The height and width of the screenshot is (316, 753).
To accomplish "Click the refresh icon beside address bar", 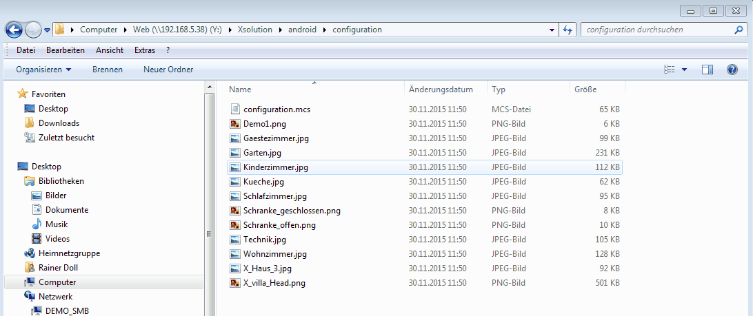I will [568, 30].
